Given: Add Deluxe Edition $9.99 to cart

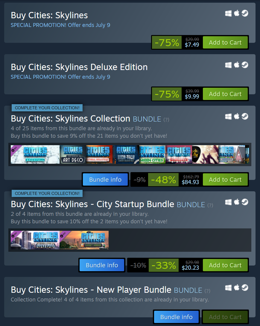Looking at the screenshot, I should point(225,94).
